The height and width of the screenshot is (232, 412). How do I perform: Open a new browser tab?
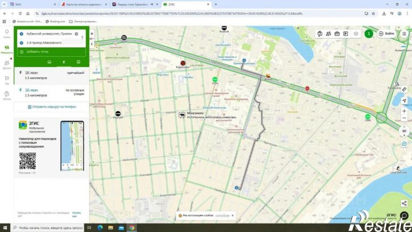[216, 5]
